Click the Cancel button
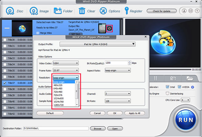This screenshot has height=137, width=202. [x=97, y=113]
